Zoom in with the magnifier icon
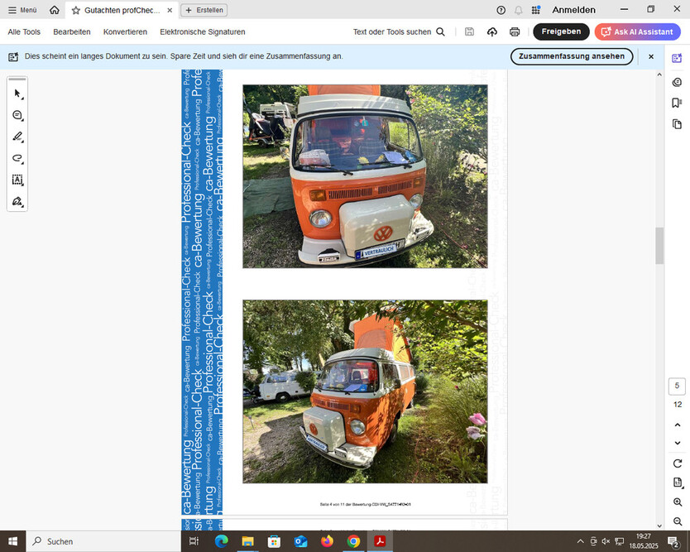 pos(676,502)
